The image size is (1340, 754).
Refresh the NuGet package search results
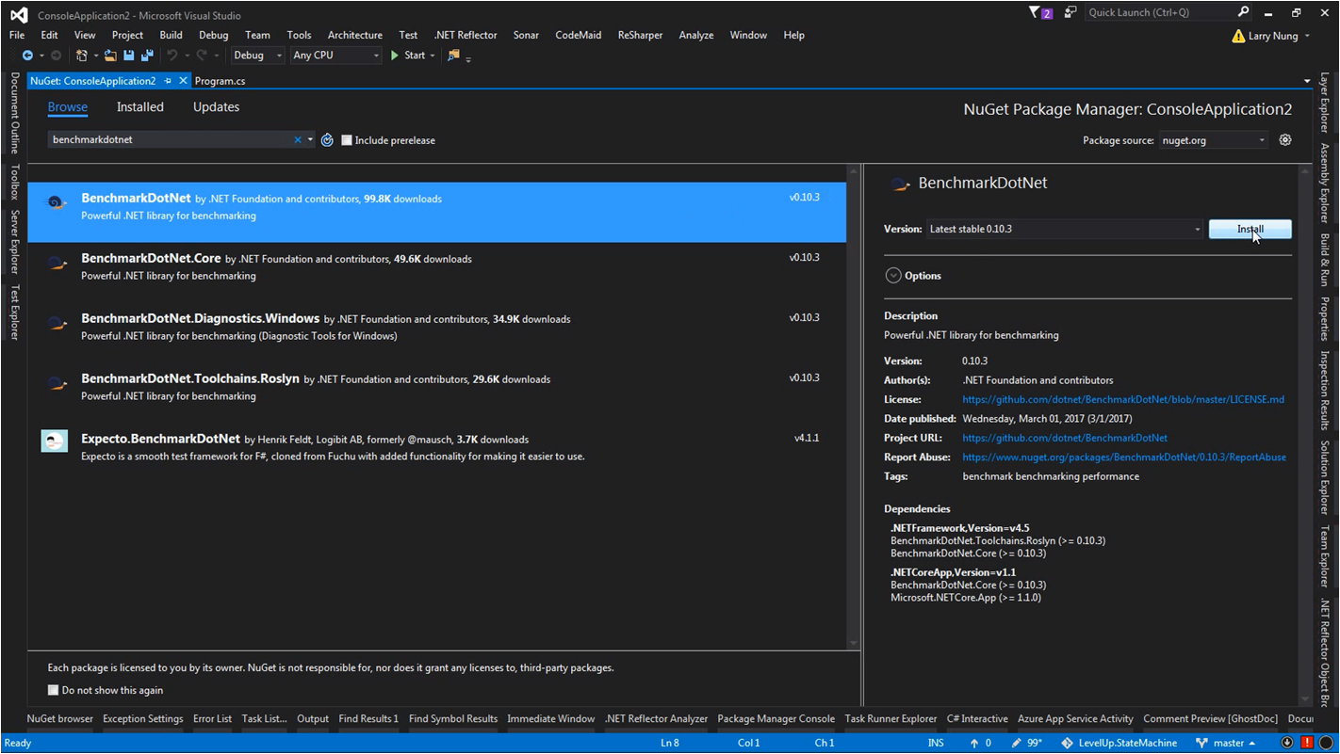click(x=327, y=140)
